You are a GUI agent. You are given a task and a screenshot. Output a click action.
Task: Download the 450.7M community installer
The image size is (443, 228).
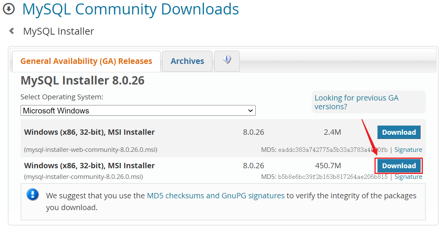coord(399,166)
